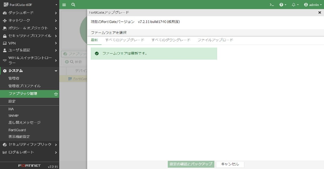Open the CLI console icon

point(272,5)
